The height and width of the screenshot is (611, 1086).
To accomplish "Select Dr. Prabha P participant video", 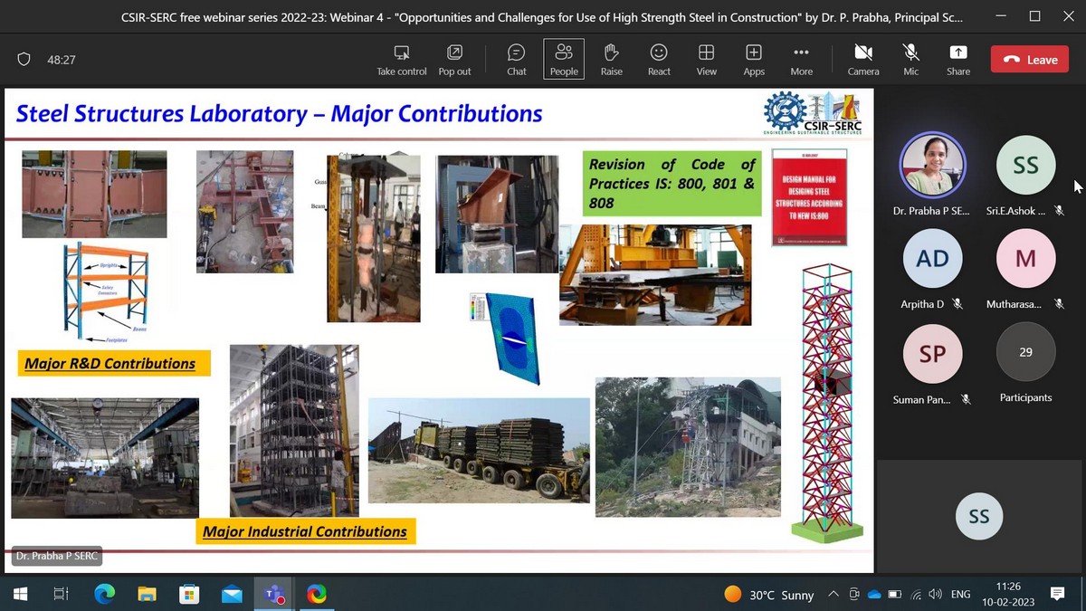I will [x=932, y=165].
